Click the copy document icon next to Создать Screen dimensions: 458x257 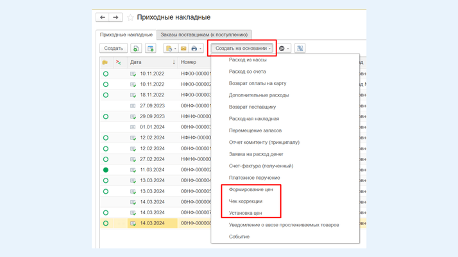(x=136, y=49)
